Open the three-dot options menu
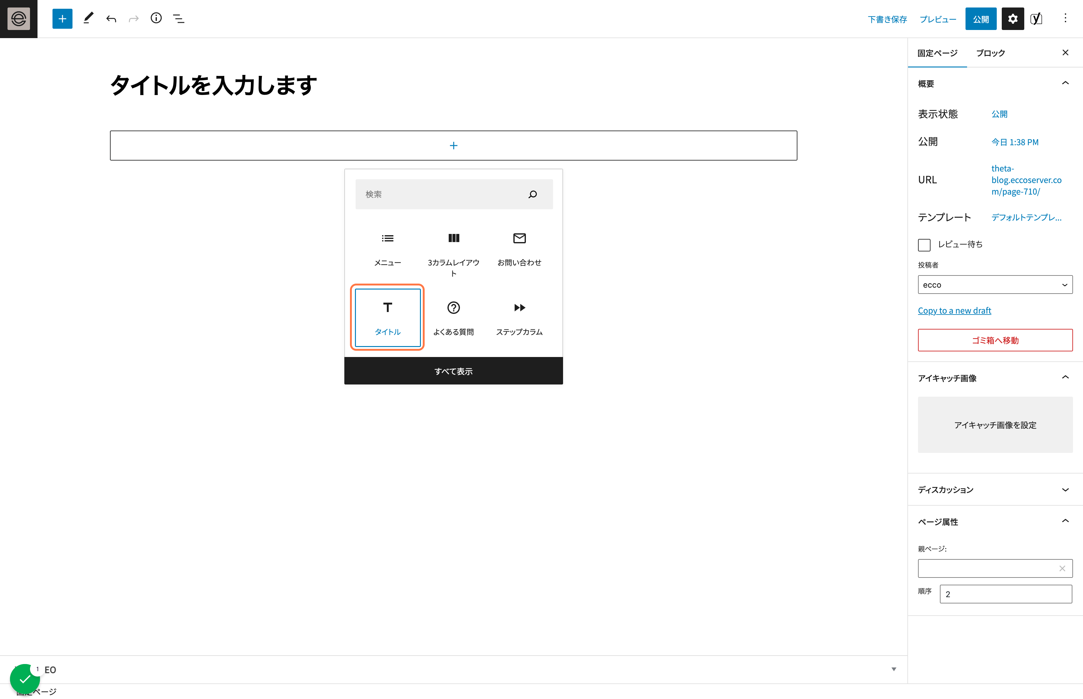Viewport: 1083px width, 699px height. (1065, 19)
